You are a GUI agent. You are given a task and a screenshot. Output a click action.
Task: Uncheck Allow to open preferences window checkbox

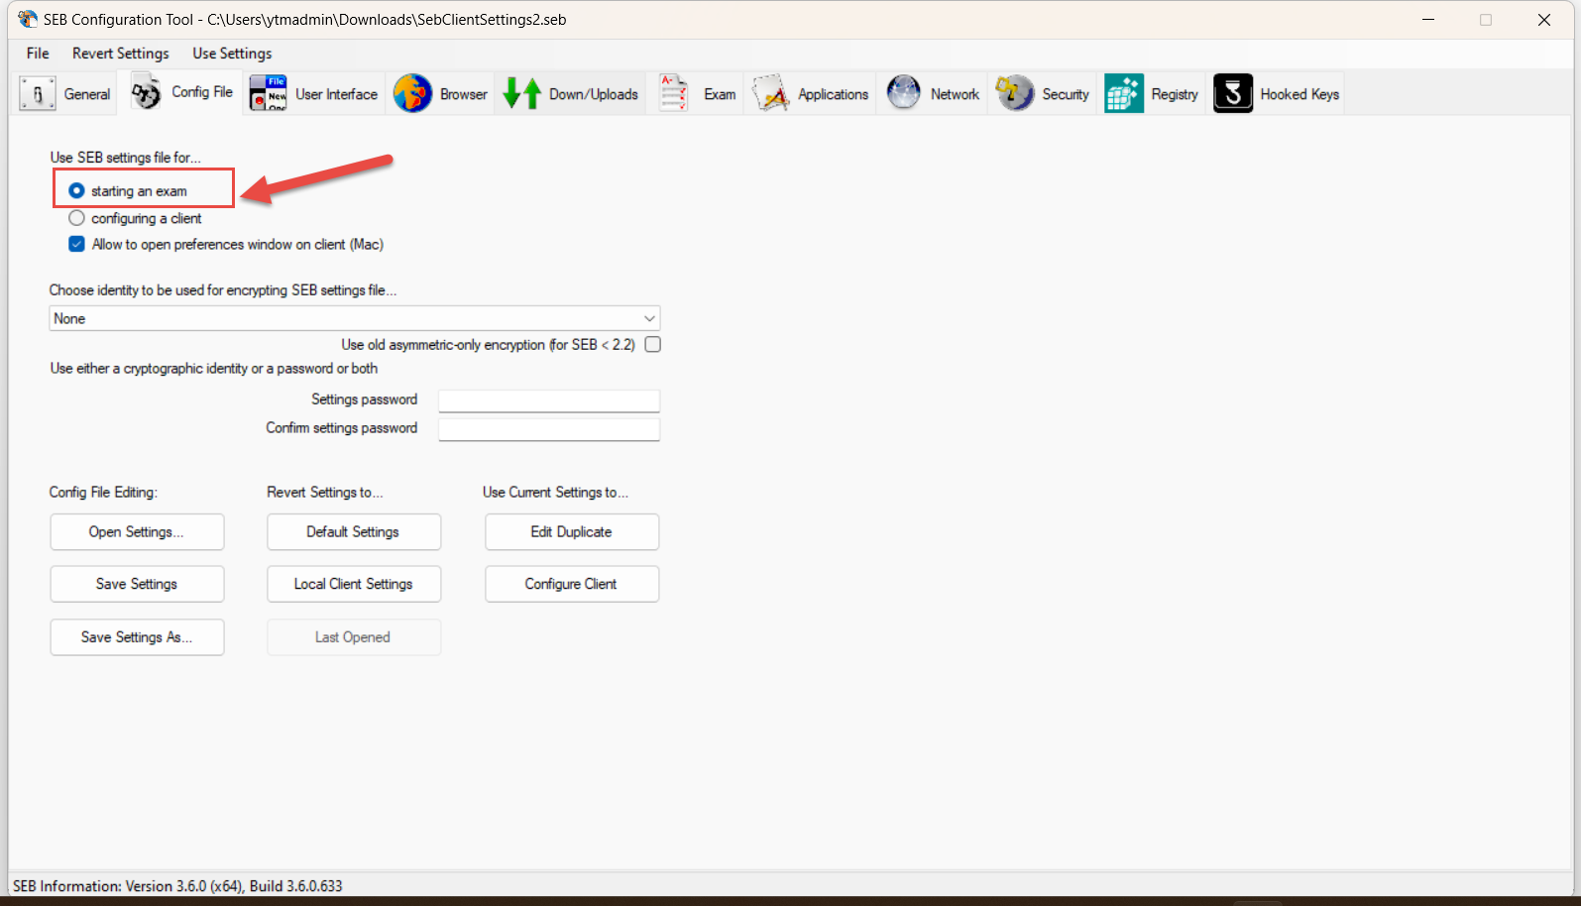pyautogui.click(x=76, y=244)
